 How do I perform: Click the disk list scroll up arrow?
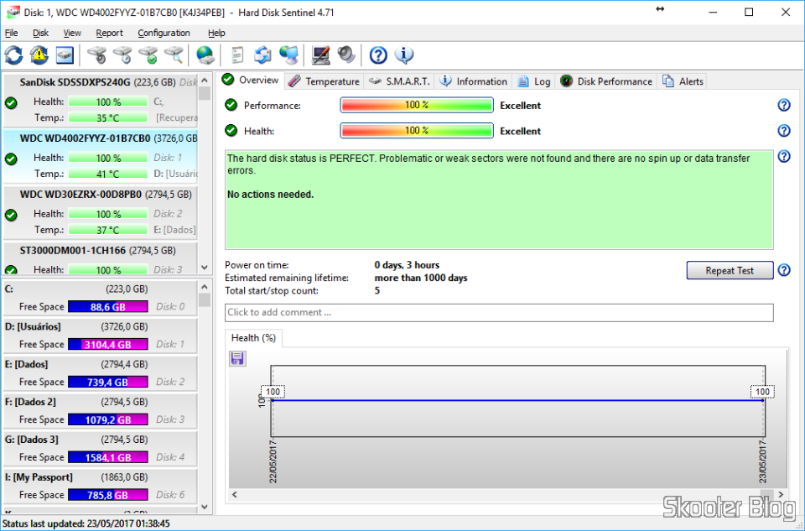(x=205, y=81)
